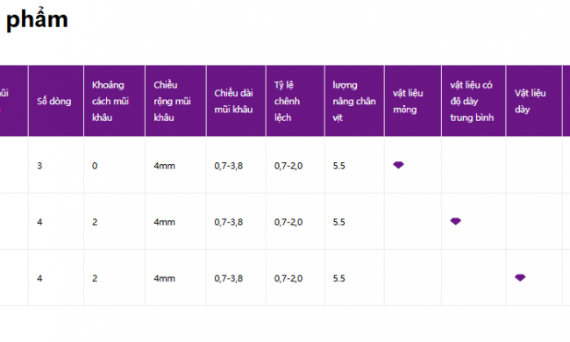The image size is (570, 342).
Task: Click the diamond icon under vật liệu có độ dày trung bình
Action: pos(455,221)
